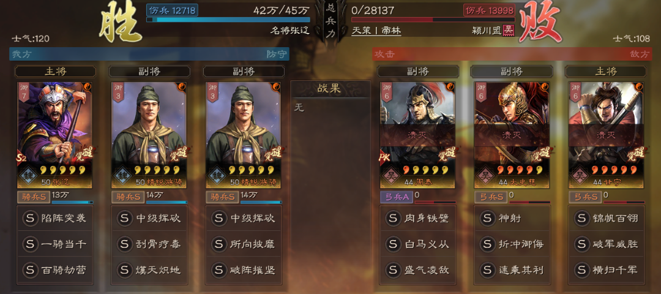Click the 天策｜帝林 player name link

point(376,31)
